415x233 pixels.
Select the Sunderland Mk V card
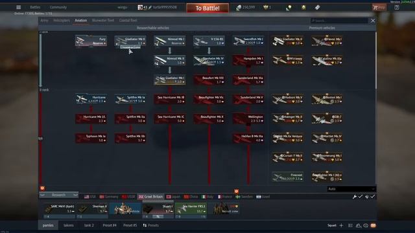pos(248,99)
